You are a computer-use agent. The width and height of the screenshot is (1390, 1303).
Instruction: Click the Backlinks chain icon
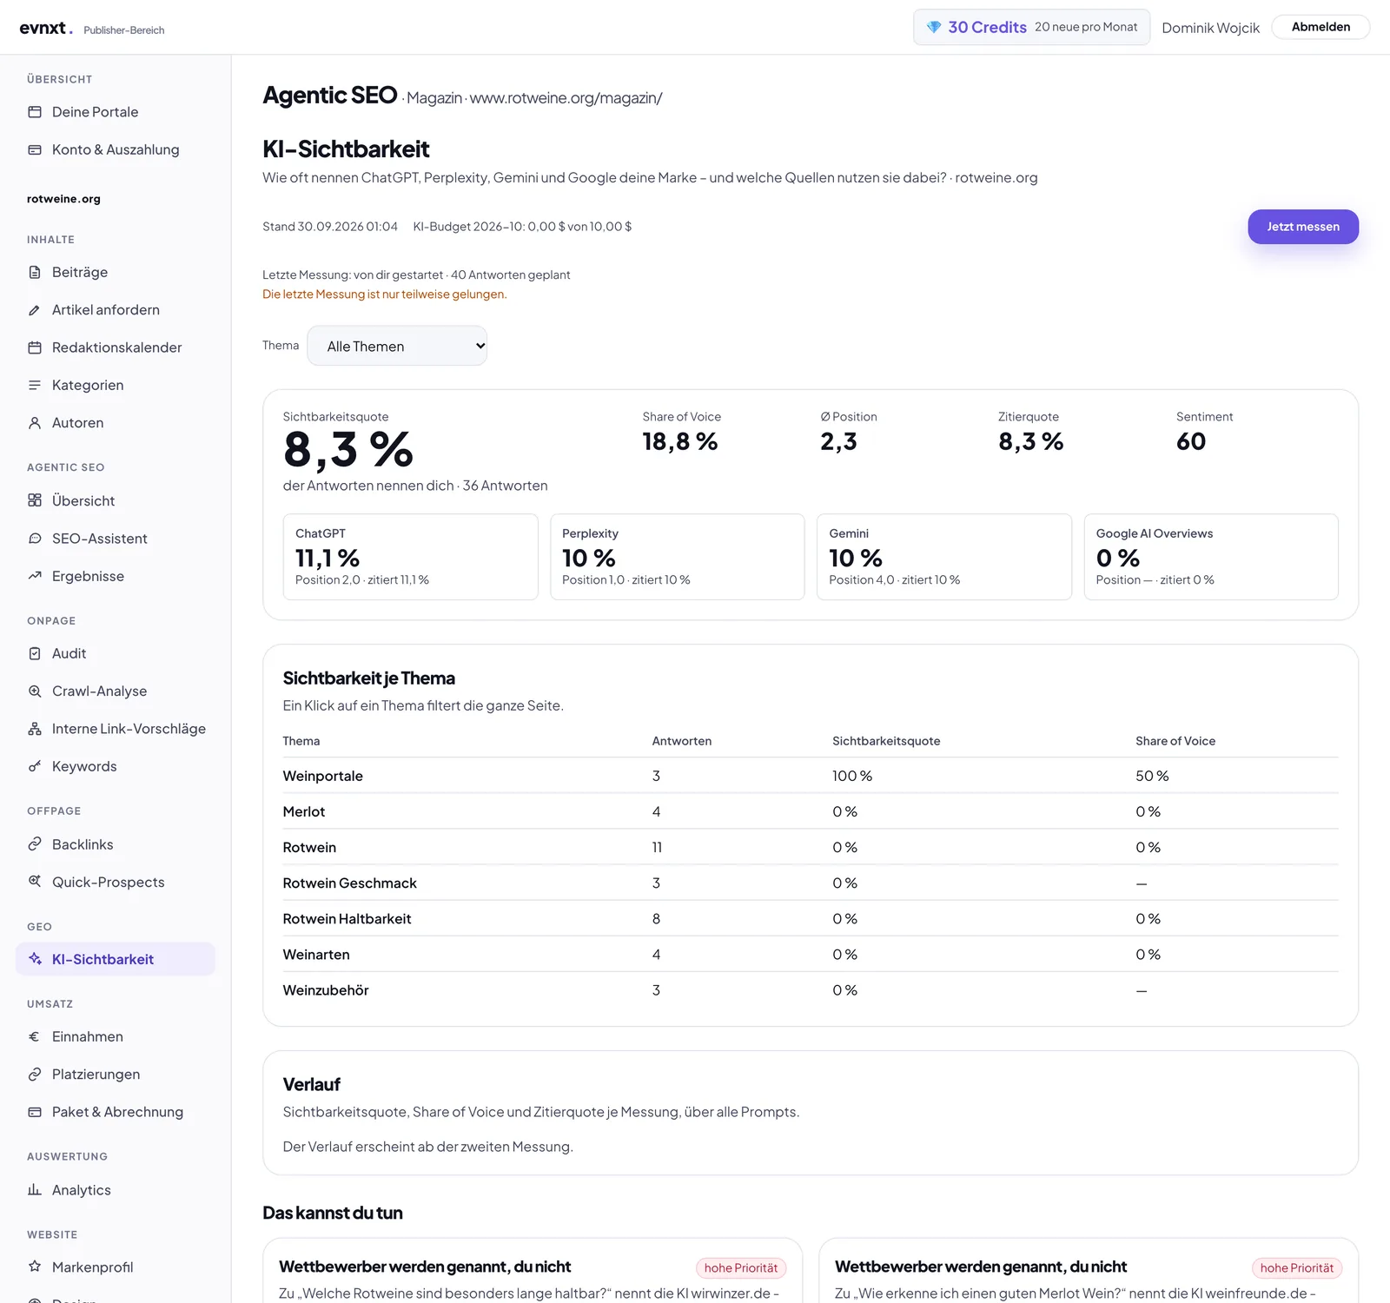(x=35, y=844)
